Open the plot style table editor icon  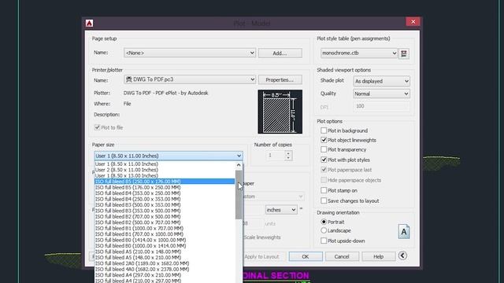(404, 53)
